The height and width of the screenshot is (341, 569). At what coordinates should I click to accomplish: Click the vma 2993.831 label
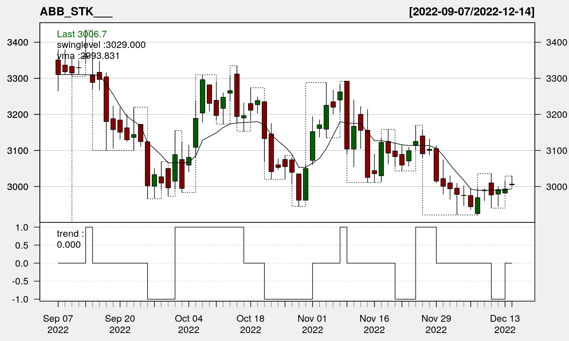tap(88, 56)
